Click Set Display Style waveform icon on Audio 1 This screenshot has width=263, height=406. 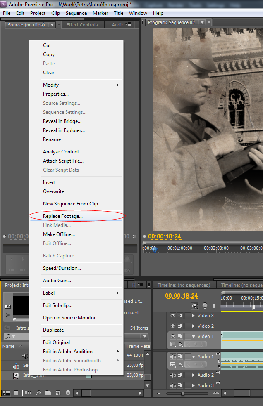pyautogui.click(x=173, y=364)
